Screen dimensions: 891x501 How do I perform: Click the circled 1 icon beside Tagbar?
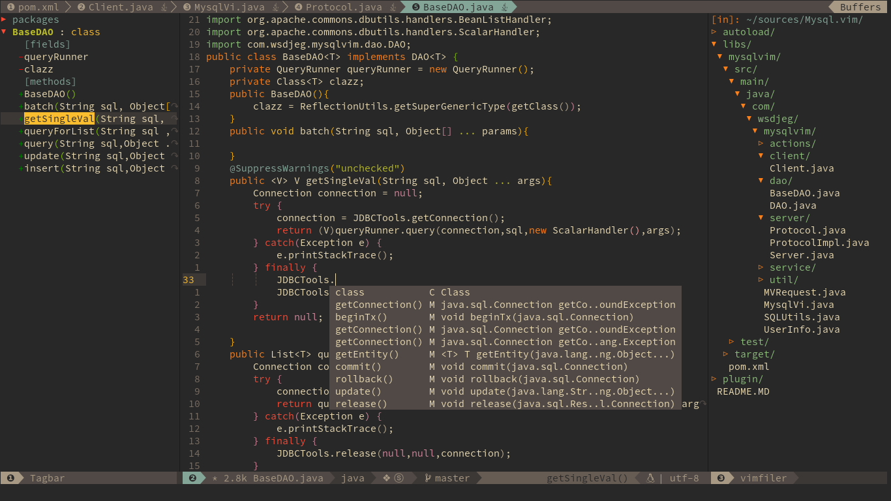click(x=10, y=478)
